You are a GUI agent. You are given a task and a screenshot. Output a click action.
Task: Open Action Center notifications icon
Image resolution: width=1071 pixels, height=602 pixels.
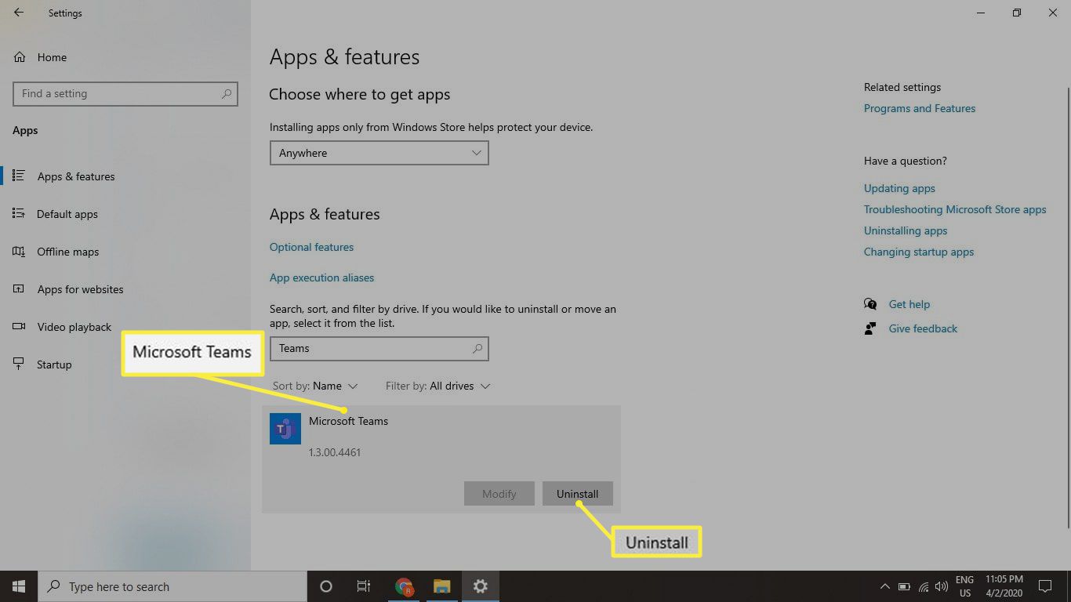tap(1045, 586)
